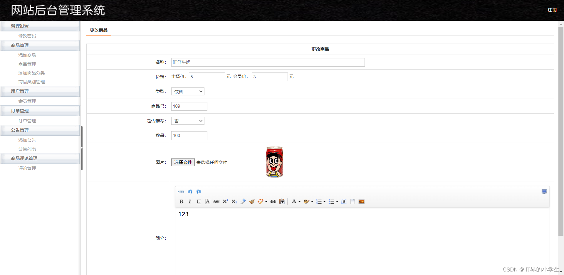The width and height of the screenshot is (564, 275).
Task: Open the insert image icon
Action: pyautogui.click(x=361, y=202)
